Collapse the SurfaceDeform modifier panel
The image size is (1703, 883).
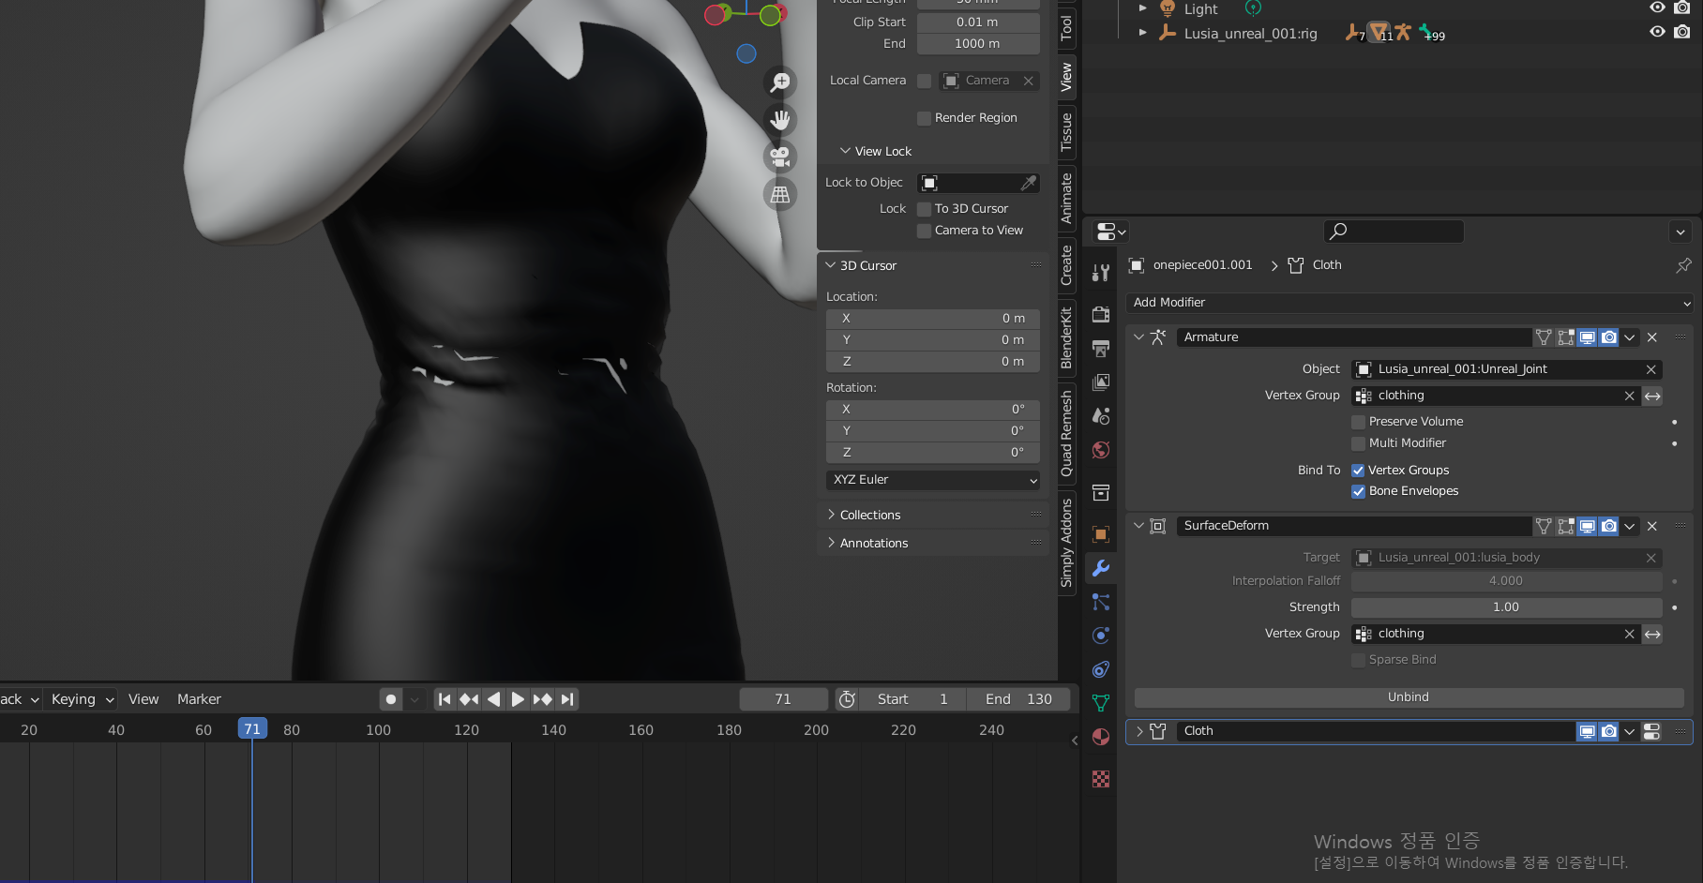[x=1138, y=526]
